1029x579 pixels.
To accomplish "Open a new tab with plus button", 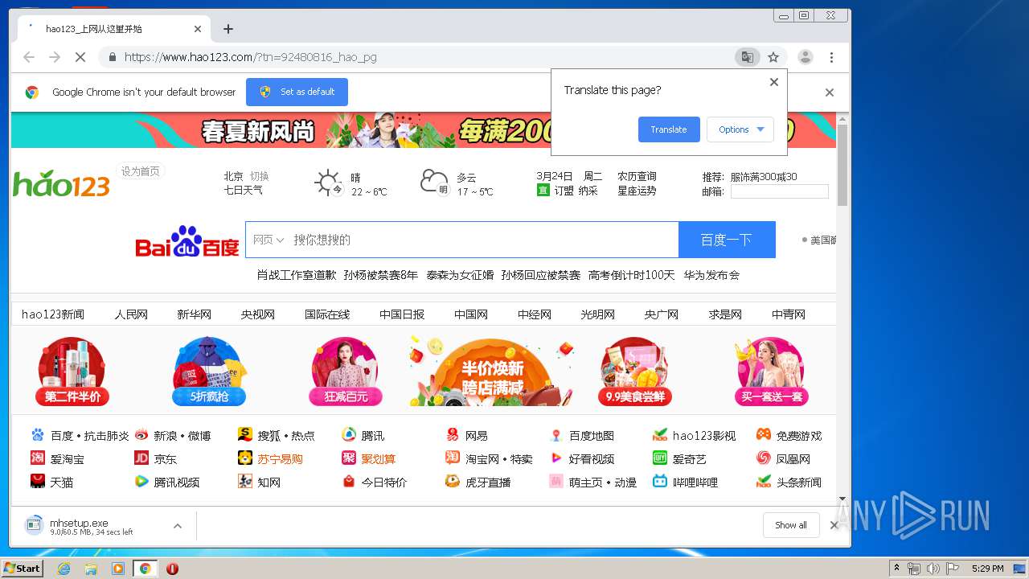I will 228,29.
